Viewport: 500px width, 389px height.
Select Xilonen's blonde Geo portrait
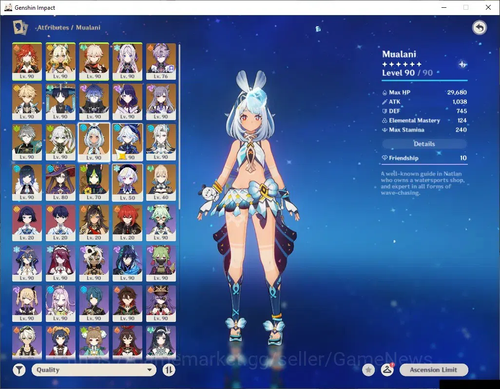(x=60, y=62)
